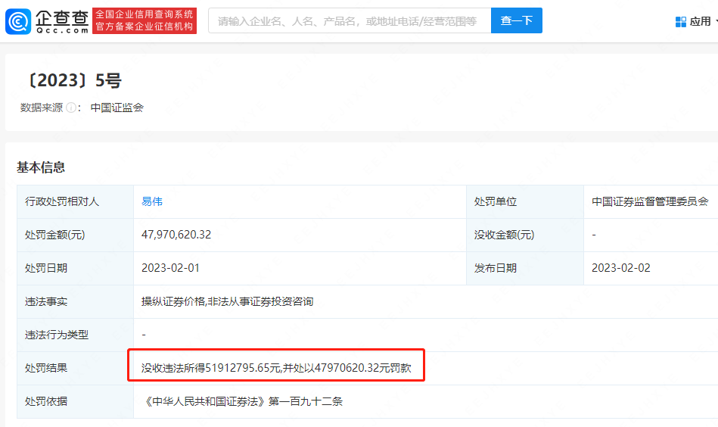Click the 没收金额(元) label cell
This screenshot has height=427, width=718.
pos(525,235)
